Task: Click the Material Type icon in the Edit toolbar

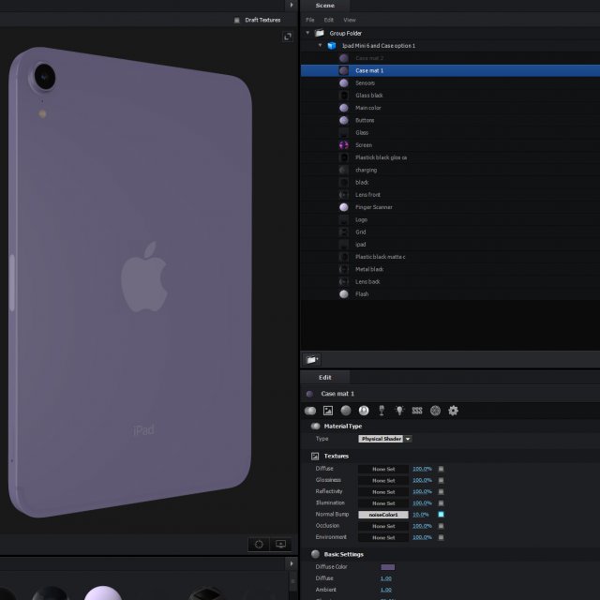Action: [x=310, y=411]
